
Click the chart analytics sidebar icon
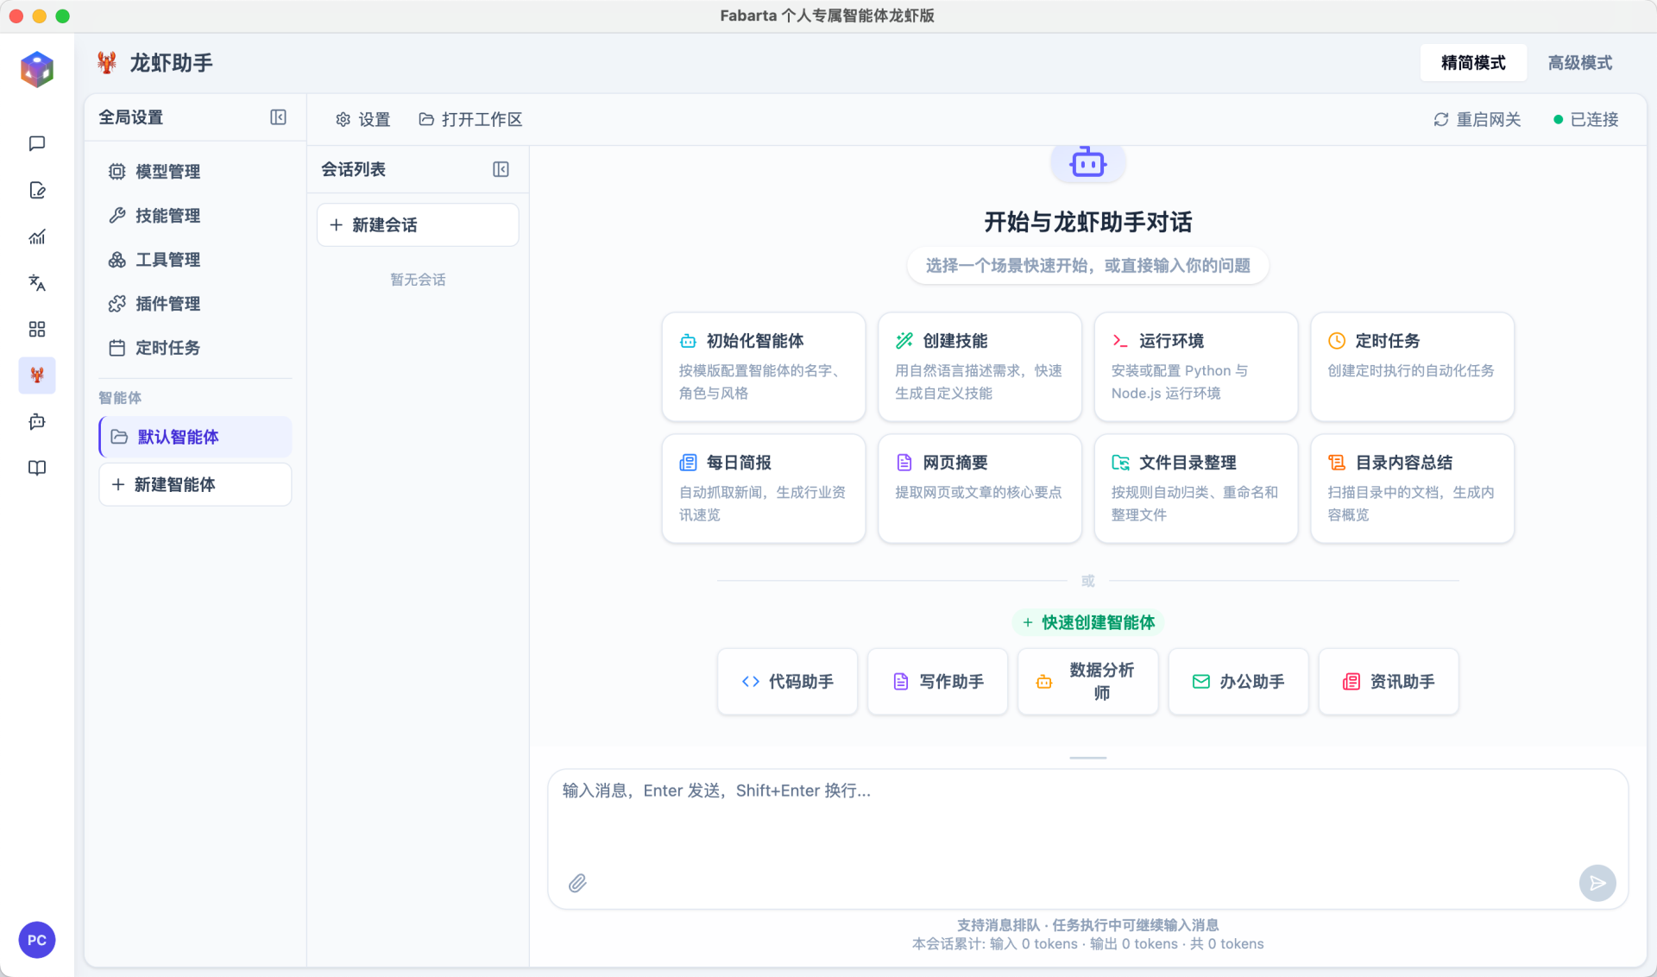pyautogui.click(x=37, y=236)
